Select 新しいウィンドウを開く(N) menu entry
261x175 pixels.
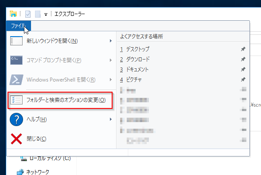(61, 41)
